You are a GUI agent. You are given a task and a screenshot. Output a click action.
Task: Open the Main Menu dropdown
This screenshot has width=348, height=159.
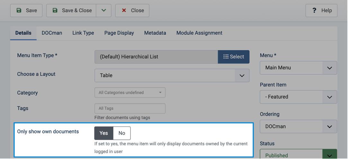click(298, 68)
